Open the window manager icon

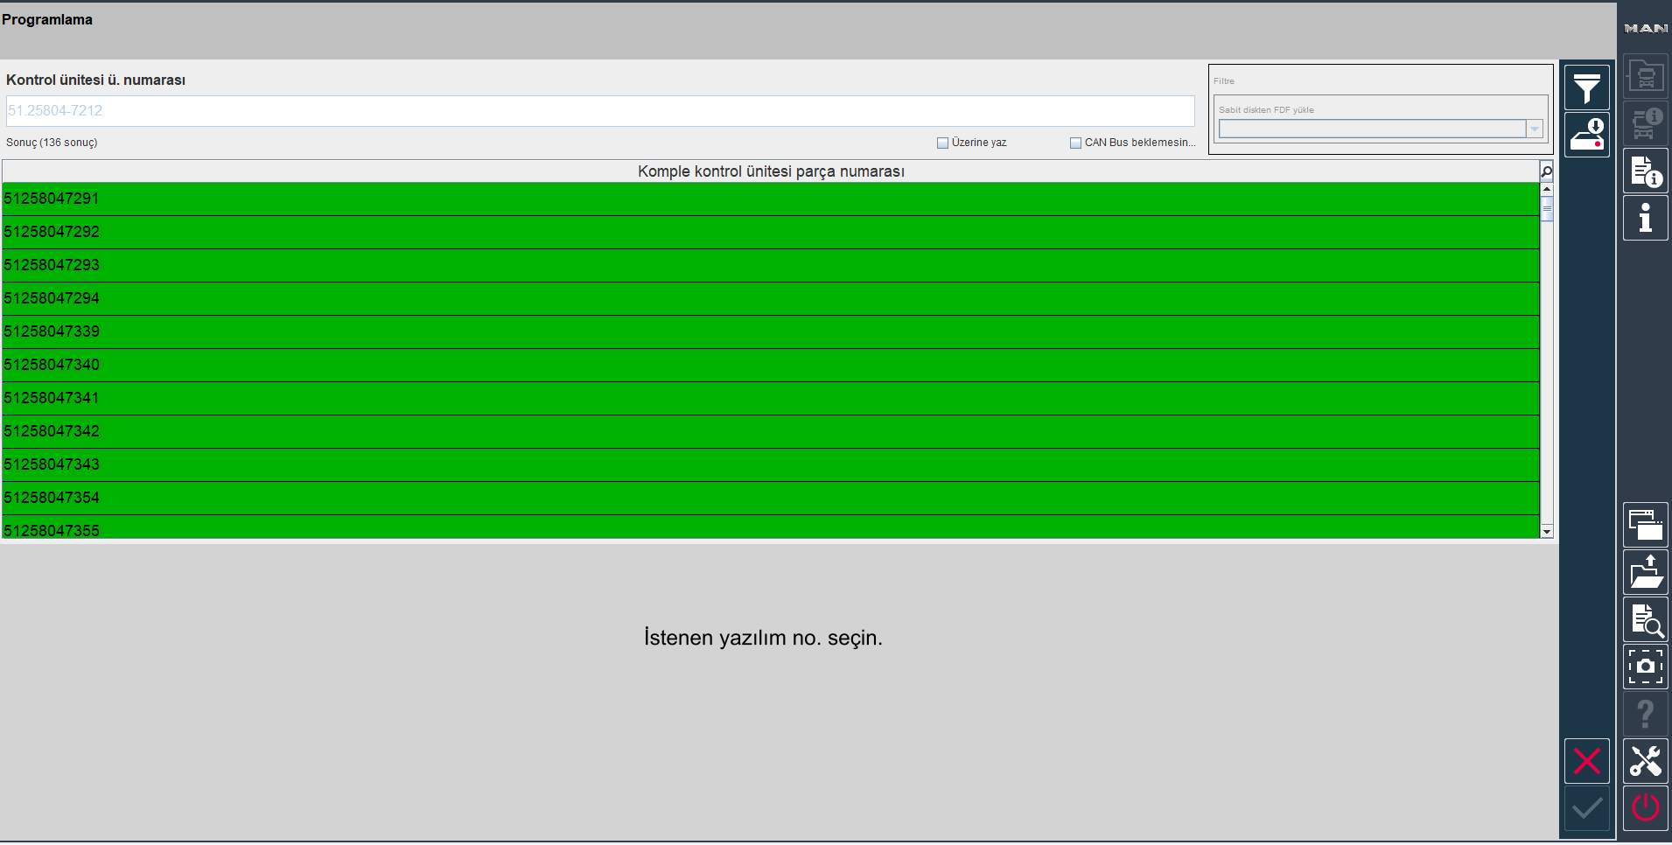tap(1645, 526)
